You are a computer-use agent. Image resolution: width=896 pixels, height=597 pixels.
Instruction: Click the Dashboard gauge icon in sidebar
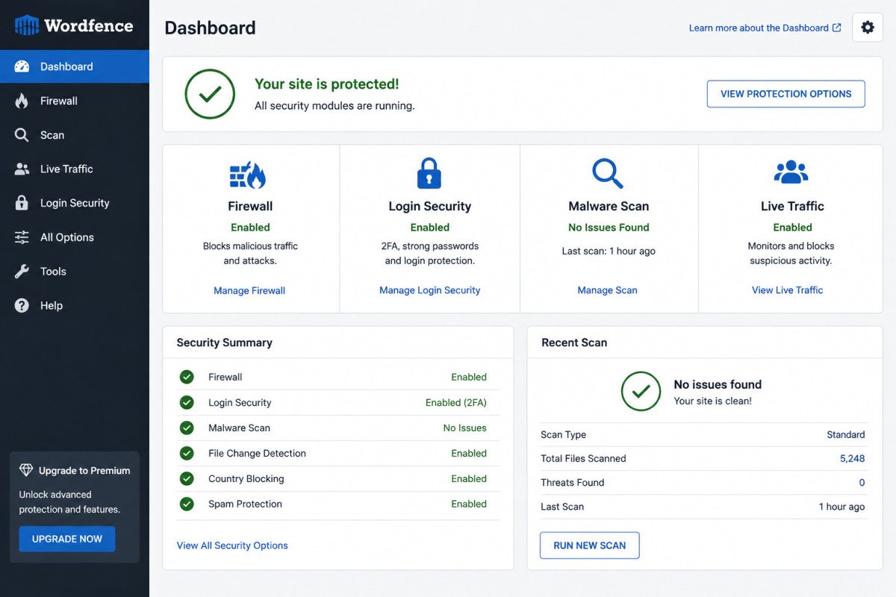click(22, 66)
